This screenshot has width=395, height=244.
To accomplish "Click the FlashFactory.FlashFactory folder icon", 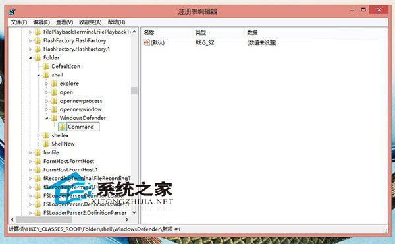I will tap(38, 40).
